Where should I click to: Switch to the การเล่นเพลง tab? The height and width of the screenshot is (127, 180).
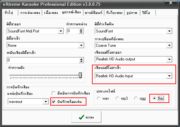(x=30, y=12)
